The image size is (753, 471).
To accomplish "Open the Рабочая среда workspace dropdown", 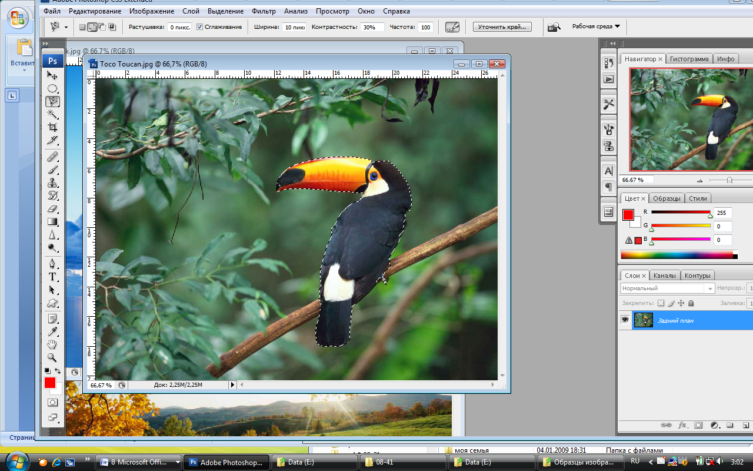I will pyautogui.click(x=596, y=26).
